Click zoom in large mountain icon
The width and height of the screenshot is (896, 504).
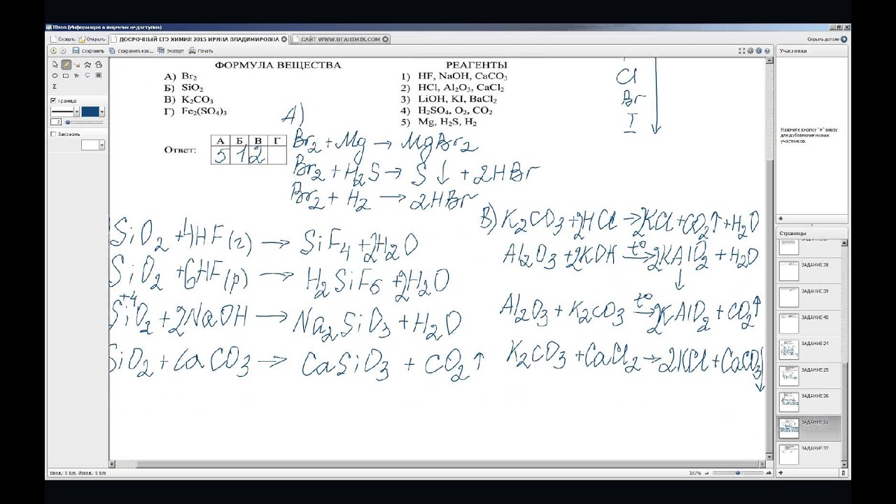[x=769, y=472]
